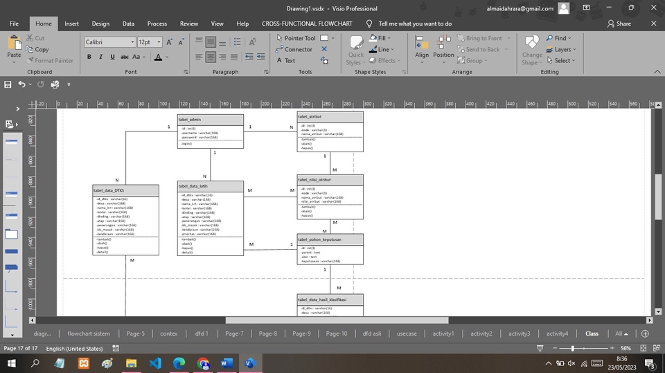Click the zoom slider handle
Screen dimensions: 665x373
573,348
